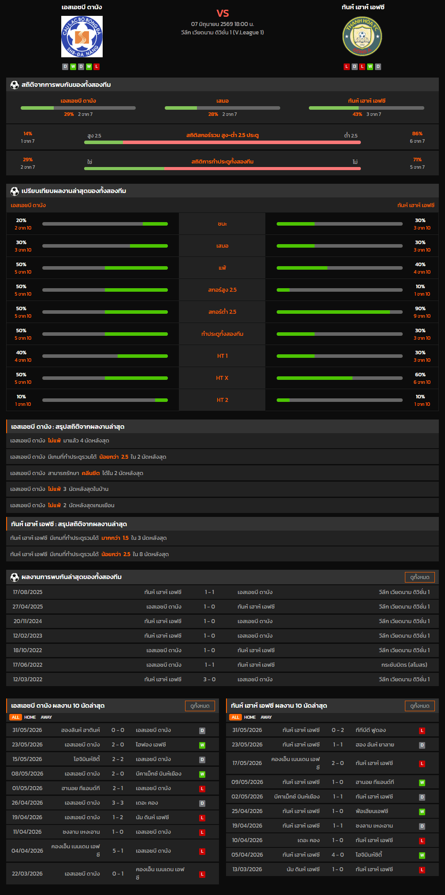
Task: Select AWAY tab in Thanh Hoa last 10 matches
Action: [266, 717]
